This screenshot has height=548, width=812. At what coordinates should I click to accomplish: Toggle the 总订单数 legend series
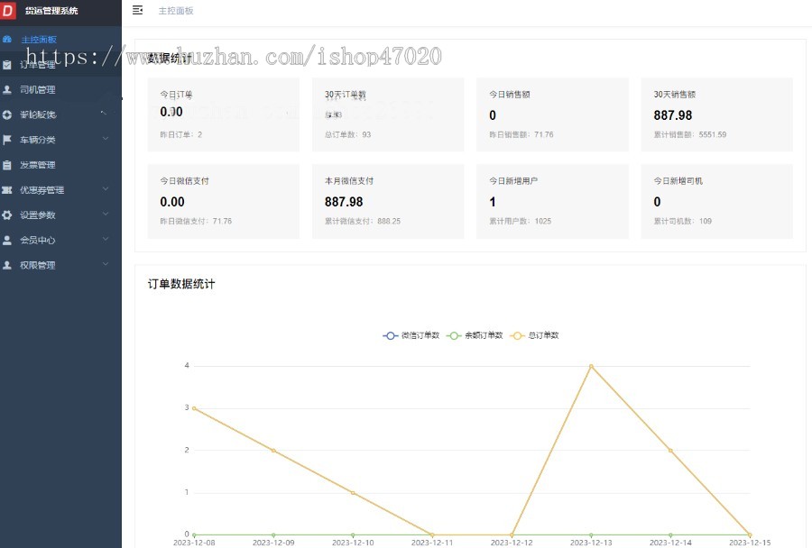(x=534, y=335)
